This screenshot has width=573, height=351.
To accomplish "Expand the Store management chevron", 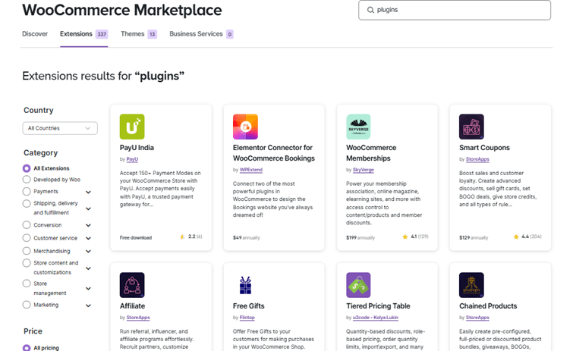I will [x=88, y=288].
